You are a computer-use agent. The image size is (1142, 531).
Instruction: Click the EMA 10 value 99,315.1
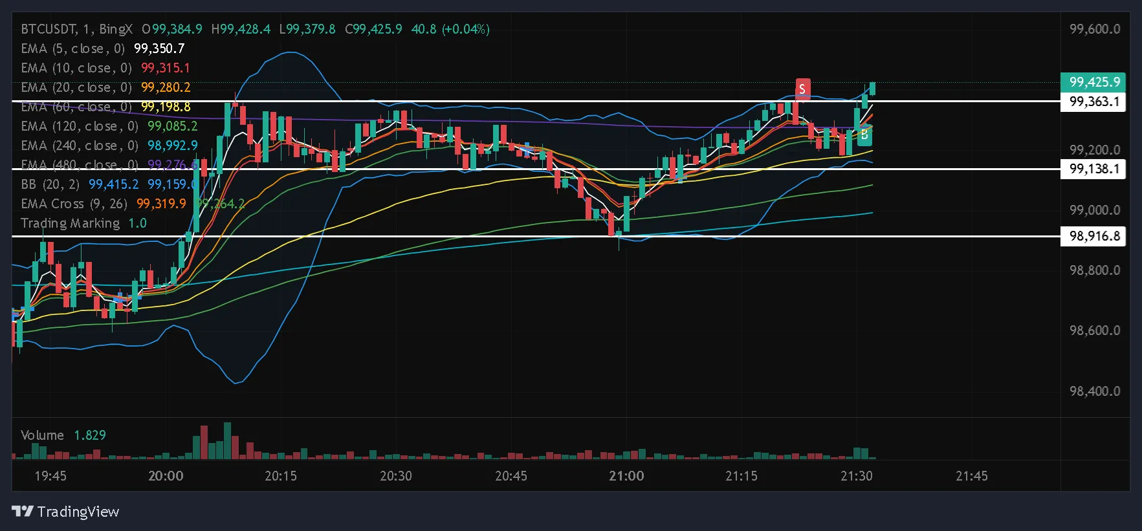pyautogui.click(x=166, y=68)
